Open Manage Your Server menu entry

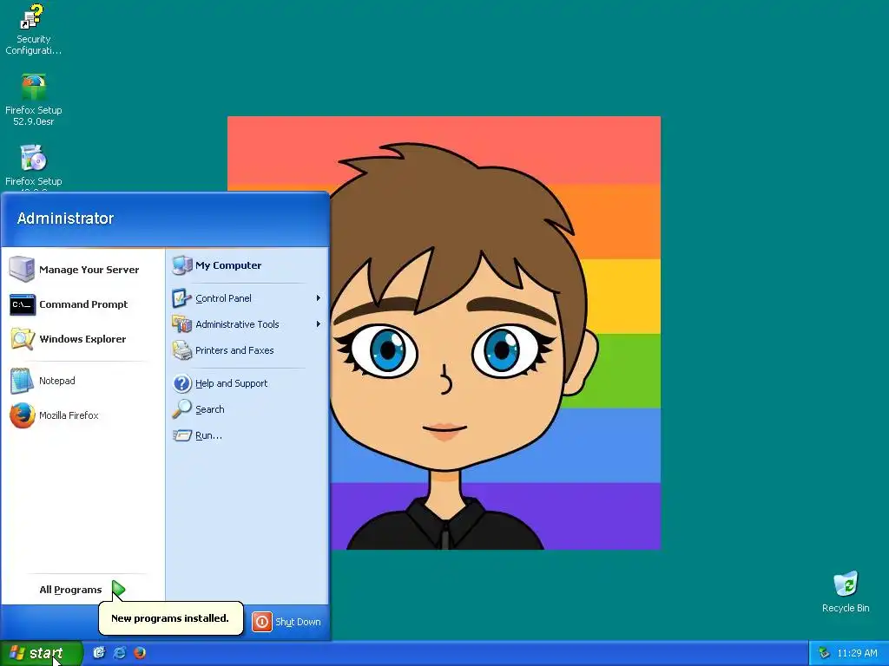[82, 270]
